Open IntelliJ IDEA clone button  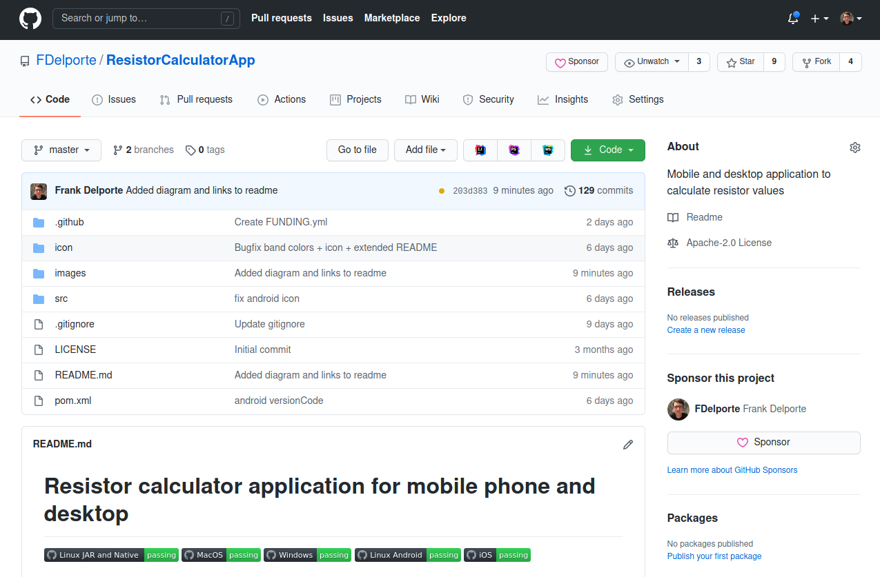point(480,150)
